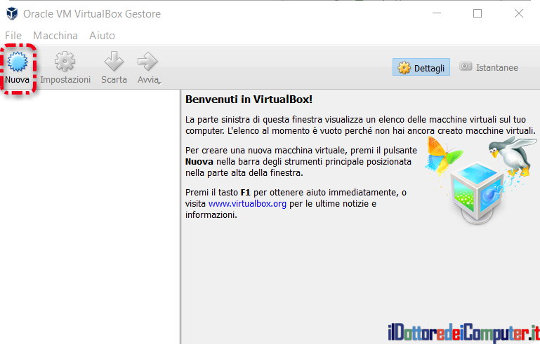540x344 pixels.
Task: Open the File menu
Action: (x=13, y=36)
